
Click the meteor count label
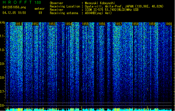[40, 9]
